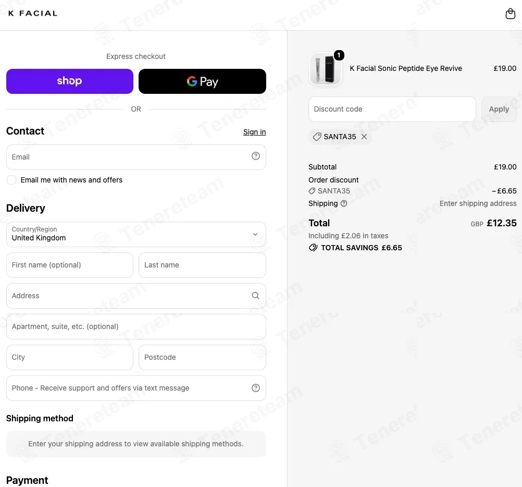Image resolution: width=522 pixels, height=487 pixels.
Task: Focus the Discount code input field
Action: [392, 109]
